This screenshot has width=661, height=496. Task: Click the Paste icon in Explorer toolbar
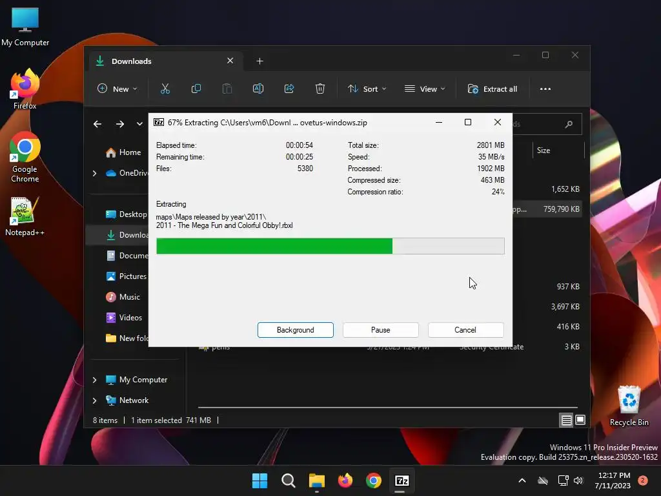[x=227, y=88]
